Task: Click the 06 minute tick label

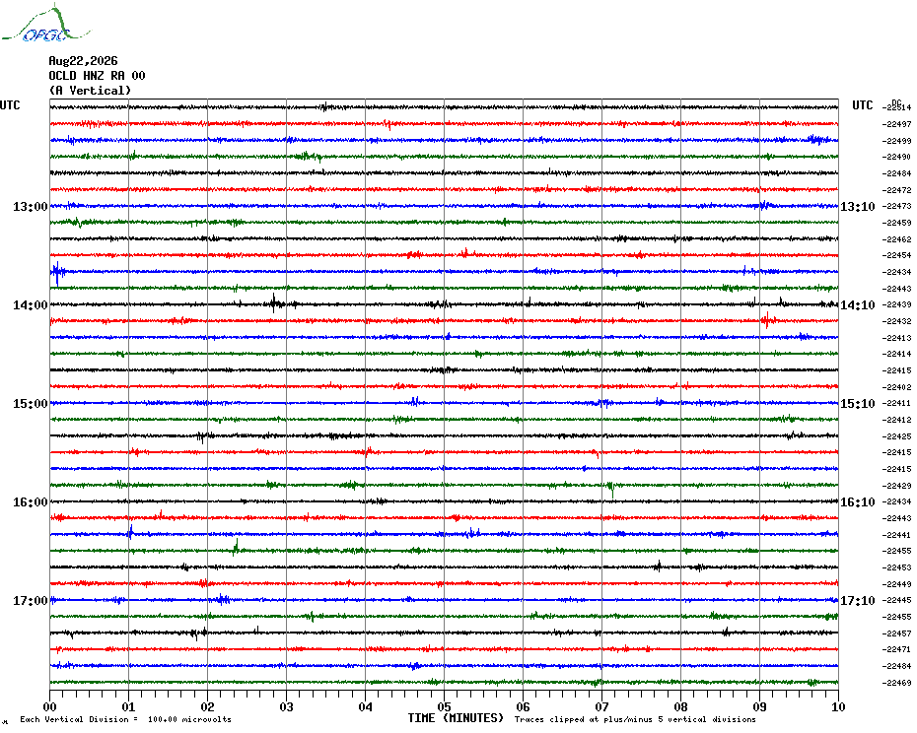Action: point(524,706)
